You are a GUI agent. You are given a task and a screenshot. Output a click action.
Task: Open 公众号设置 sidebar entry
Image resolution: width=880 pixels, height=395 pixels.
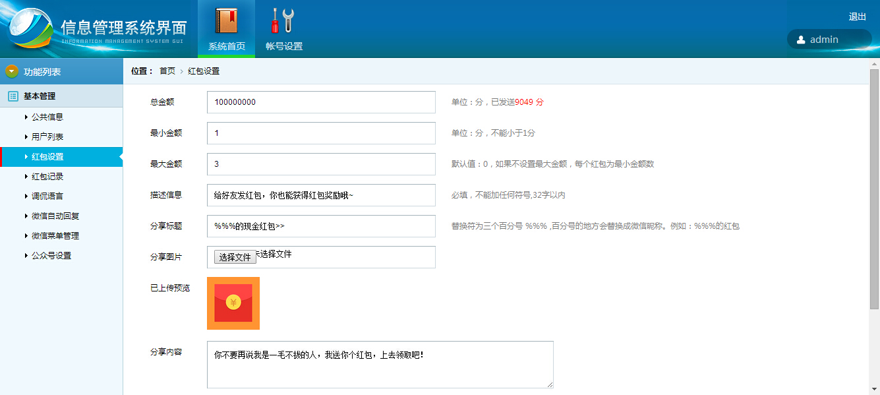[x=51, y=256]
